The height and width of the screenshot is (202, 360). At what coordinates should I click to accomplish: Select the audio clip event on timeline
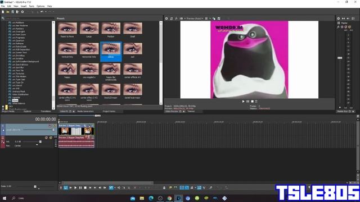(x=76, y=142)
